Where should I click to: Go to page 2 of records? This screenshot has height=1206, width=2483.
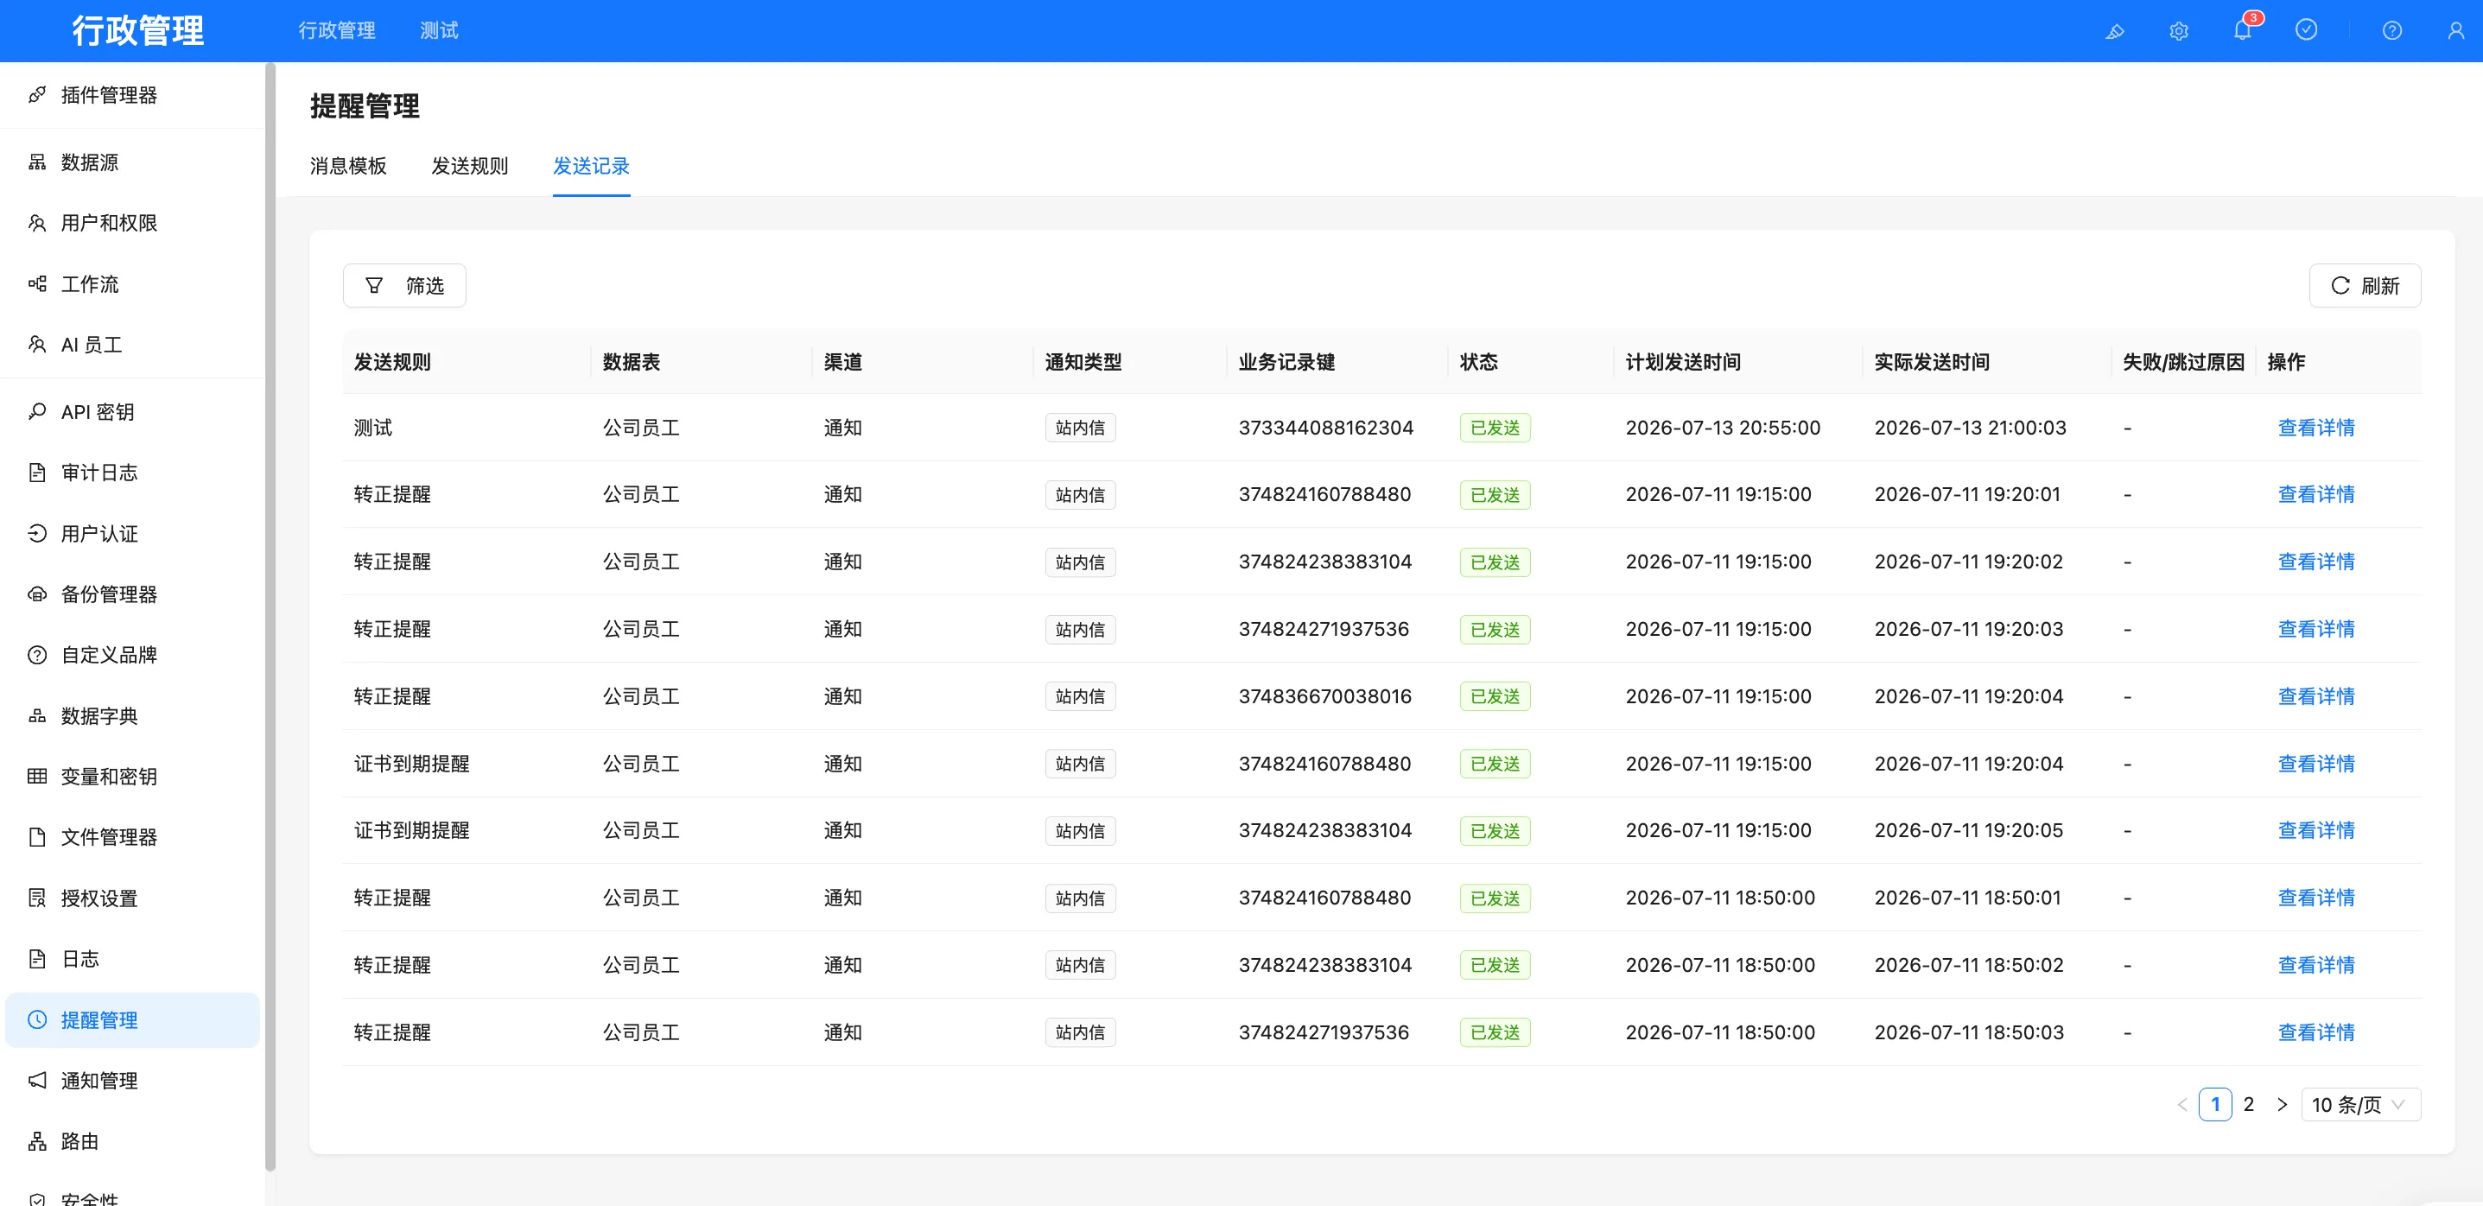pyautogui.click(x=2248, y=1104)
